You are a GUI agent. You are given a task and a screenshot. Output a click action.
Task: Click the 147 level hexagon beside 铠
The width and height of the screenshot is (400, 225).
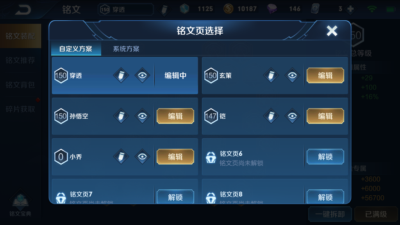click(x=211, y=116)
